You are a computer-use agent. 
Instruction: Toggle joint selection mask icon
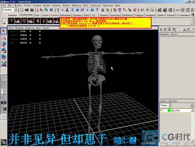pos(67,10)
